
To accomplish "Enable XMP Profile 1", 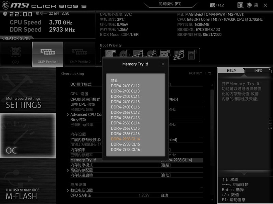I will [48, 54].
